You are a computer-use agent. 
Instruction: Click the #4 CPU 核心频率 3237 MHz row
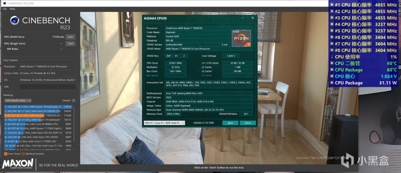[x=364, y=24]
